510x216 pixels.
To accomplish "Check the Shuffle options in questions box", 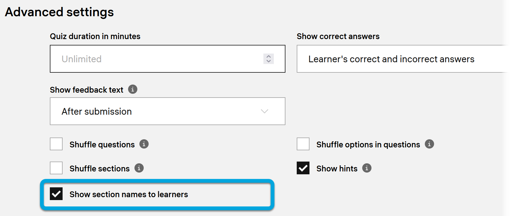I will (x=303, y=144).
